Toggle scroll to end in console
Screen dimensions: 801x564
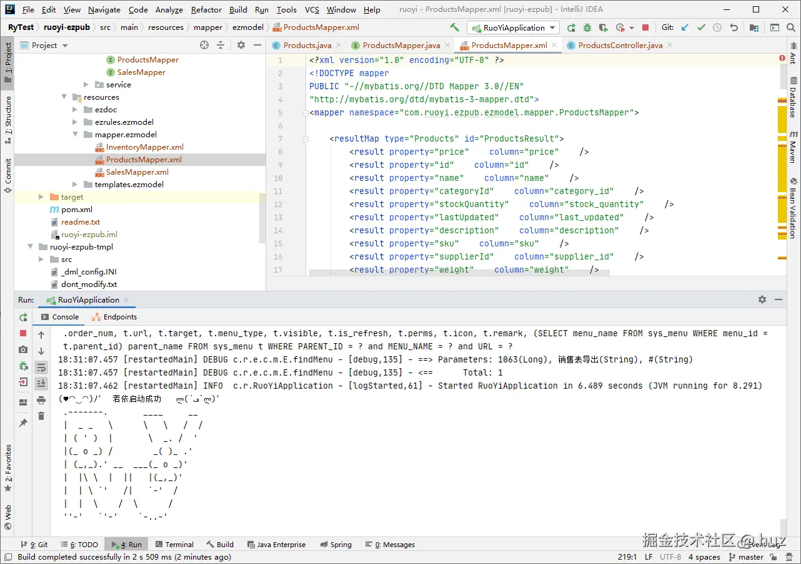(x=41, y=383)
